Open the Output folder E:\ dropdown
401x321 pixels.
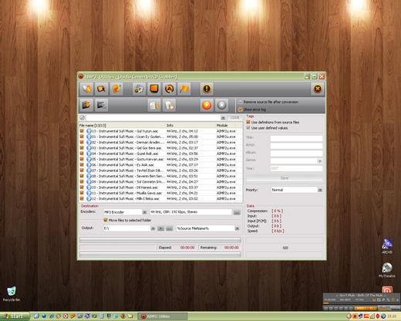coord(153,228)
